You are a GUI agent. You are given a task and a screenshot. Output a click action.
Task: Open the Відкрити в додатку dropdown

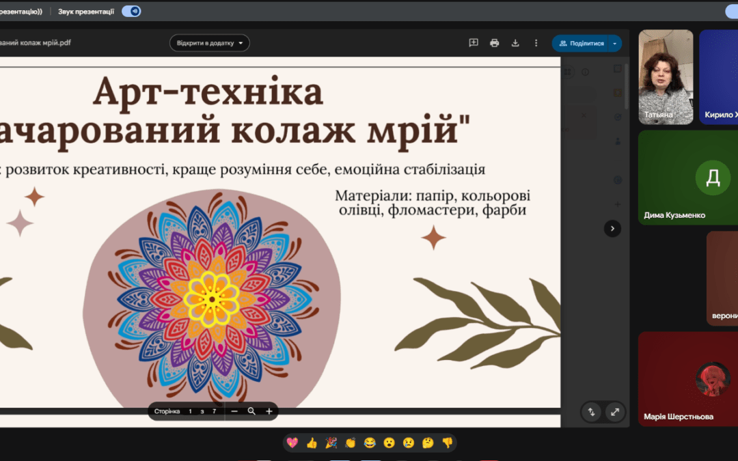pyautogui.click(x=210, y=43)
